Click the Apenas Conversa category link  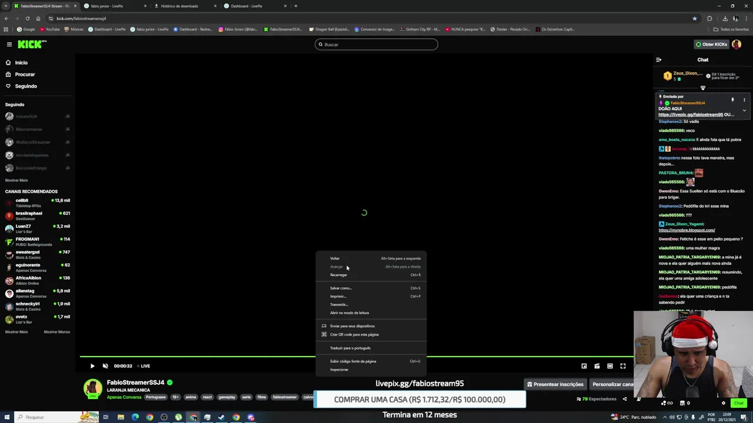(124, 397)
